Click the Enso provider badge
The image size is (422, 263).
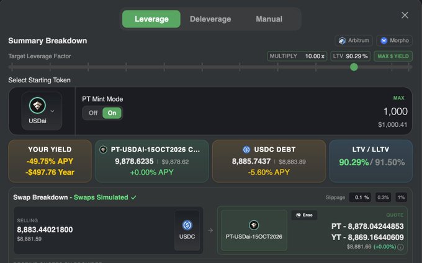coord(304,215)
